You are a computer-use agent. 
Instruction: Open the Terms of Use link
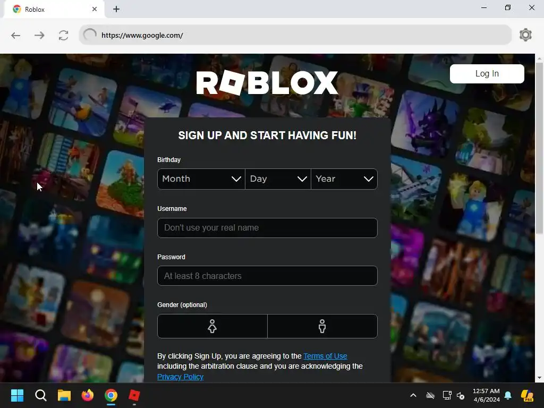point(325,356)
